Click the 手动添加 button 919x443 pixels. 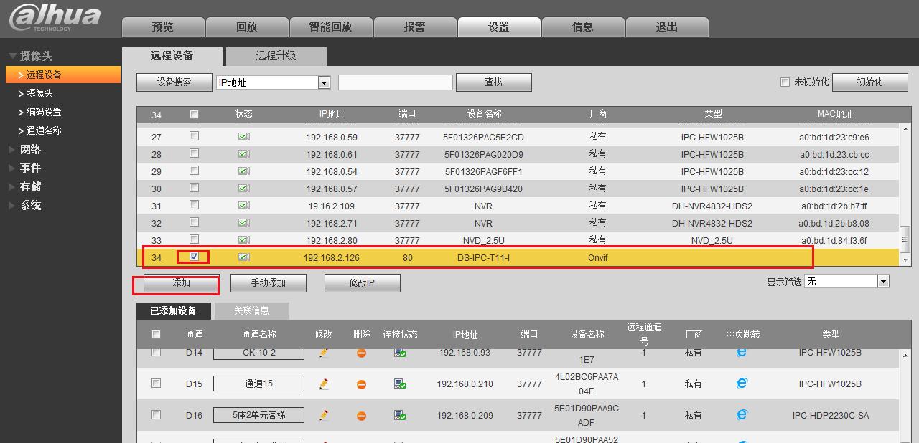(267, 282)
